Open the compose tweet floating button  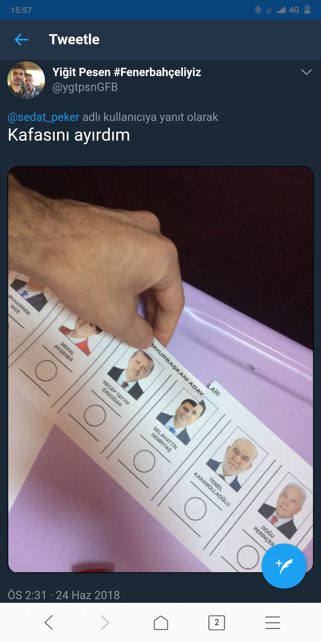point(284,566)
